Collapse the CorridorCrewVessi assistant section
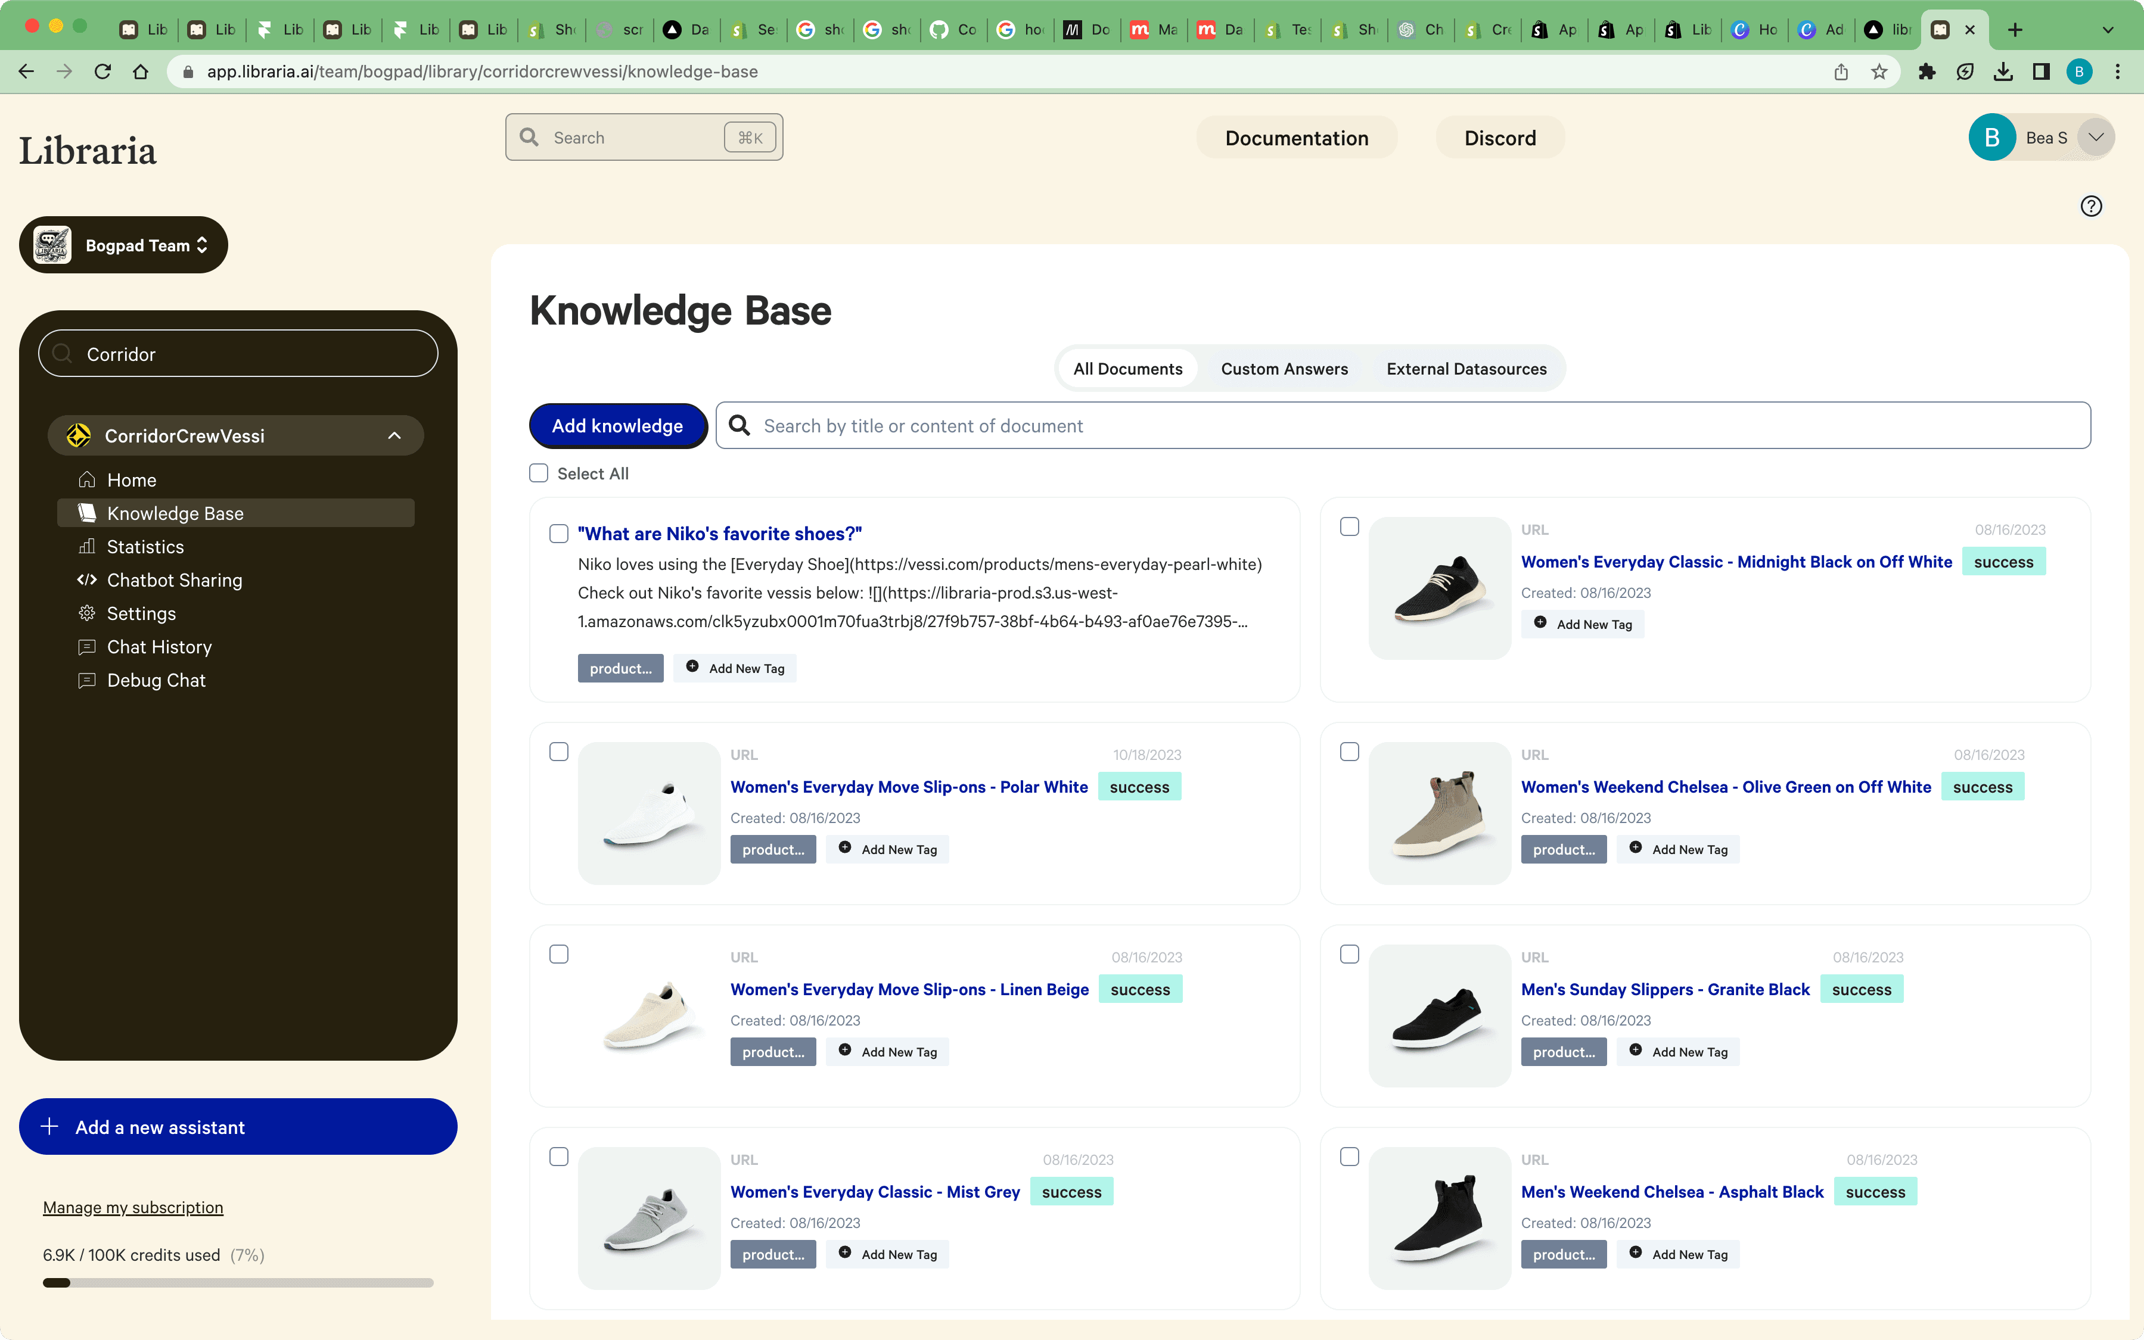Image resolution: width=2144 pixels, height=1340 pixels. 394,435
